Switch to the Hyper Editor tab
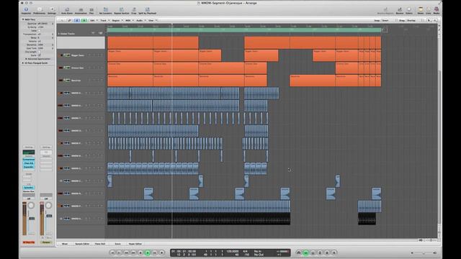This screenshot has width=461, height=259. (x=135, y=244)
